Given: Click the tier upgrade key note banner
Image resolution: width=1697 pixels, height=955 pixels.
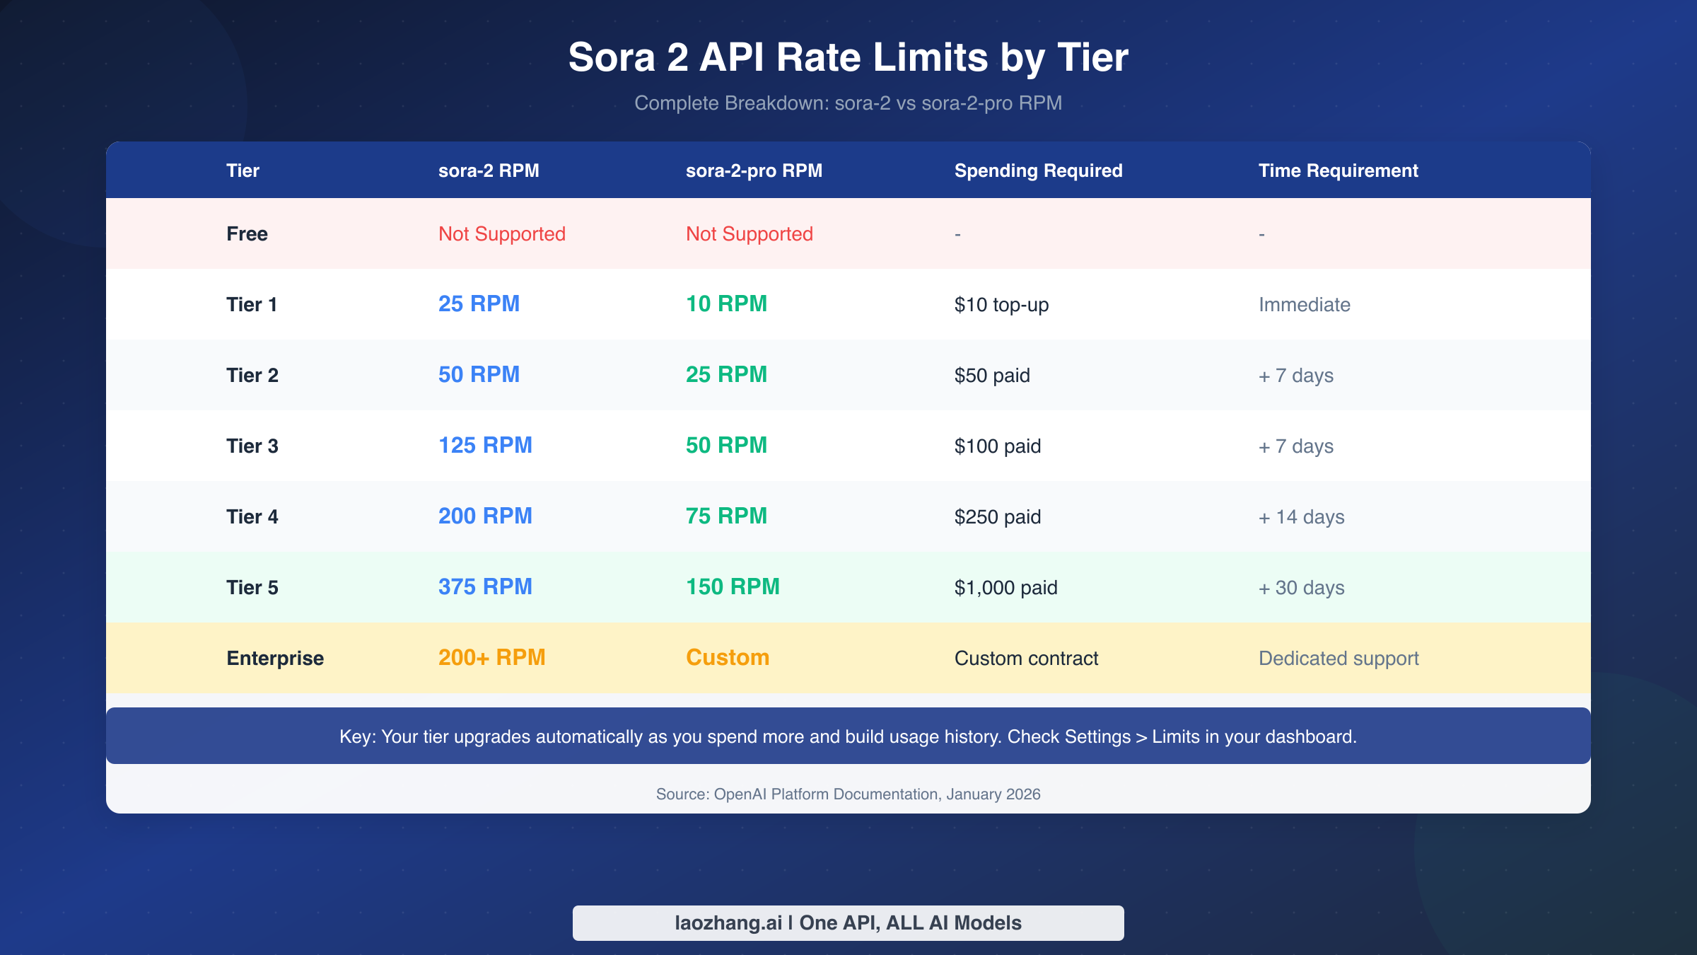Looking at the screenshot, I should click(x=848, y=736).
